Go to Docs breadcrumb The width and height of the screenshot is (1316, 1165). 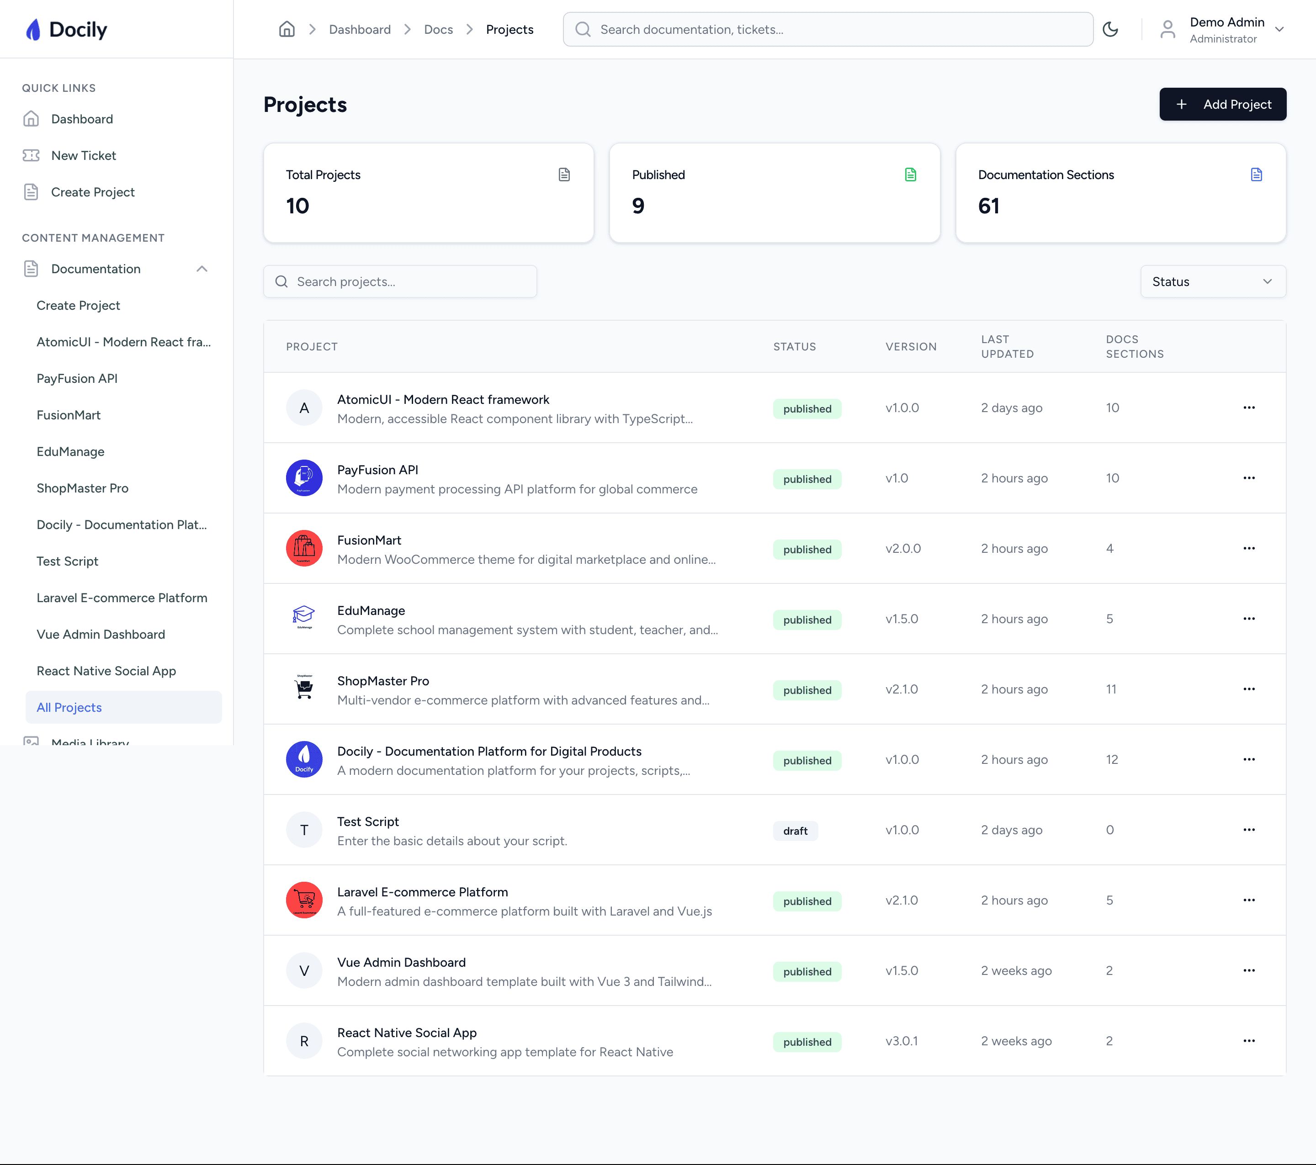click(x=439, y=30)
